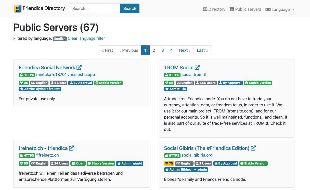This screenshot has width=310, height=190.
Task: Jump to the Last page
Action: click(202, 50)
